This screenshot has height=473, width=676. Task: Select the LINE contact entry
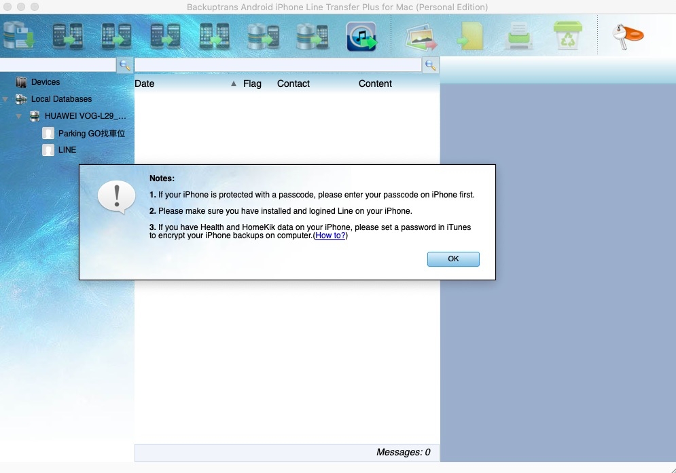67,150
